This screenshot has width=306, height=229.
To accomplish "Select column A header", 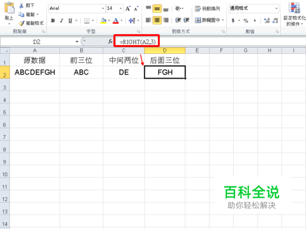I will (x=35, y=51).
